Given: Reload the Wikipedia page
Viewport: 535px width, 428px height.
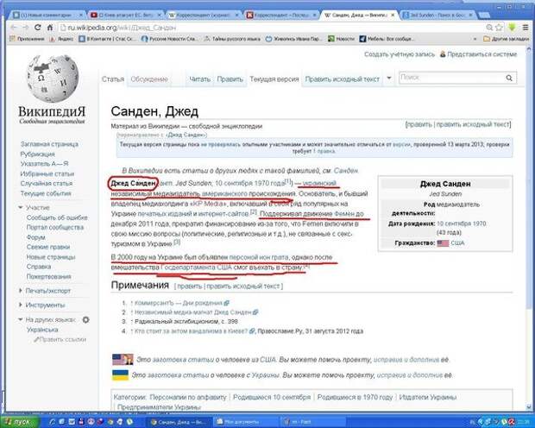Looking at the screenshot, I should (x=38, y=28).
